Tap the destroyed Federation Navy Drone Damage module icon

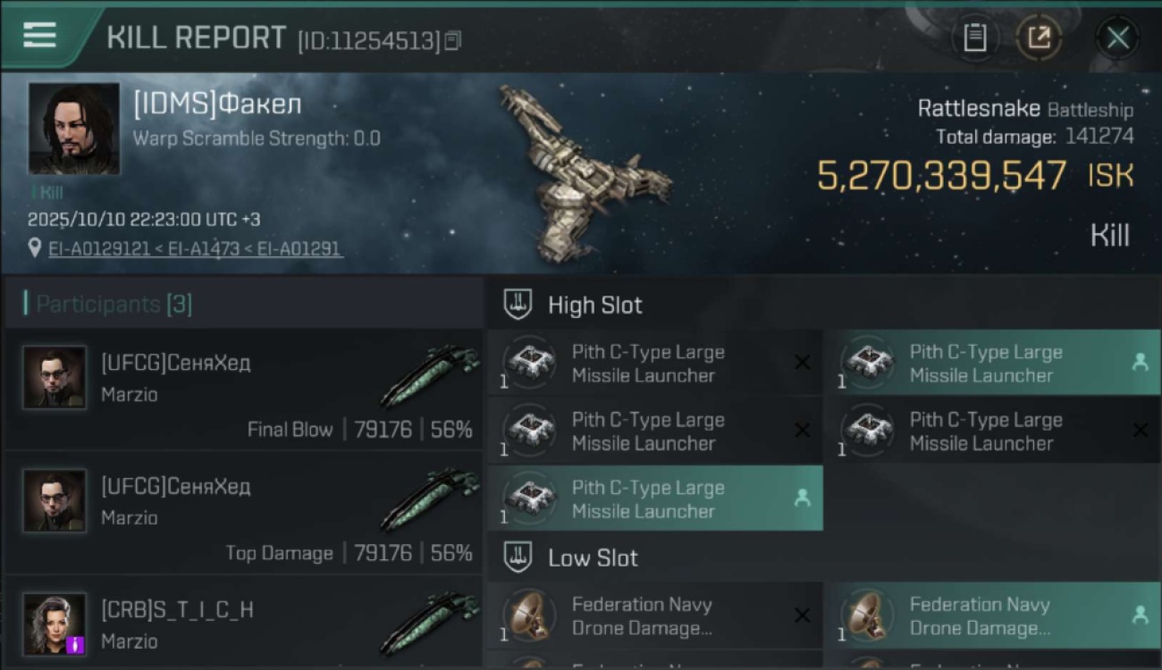tap(528, 616)
